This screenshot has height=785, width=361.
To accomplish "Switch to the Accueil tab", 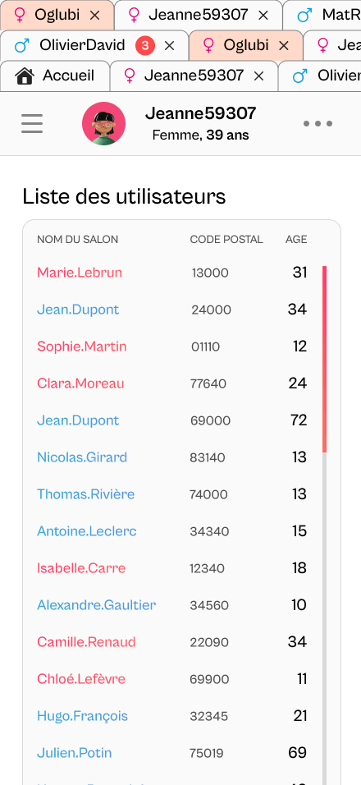I will [x=55, y=76].
